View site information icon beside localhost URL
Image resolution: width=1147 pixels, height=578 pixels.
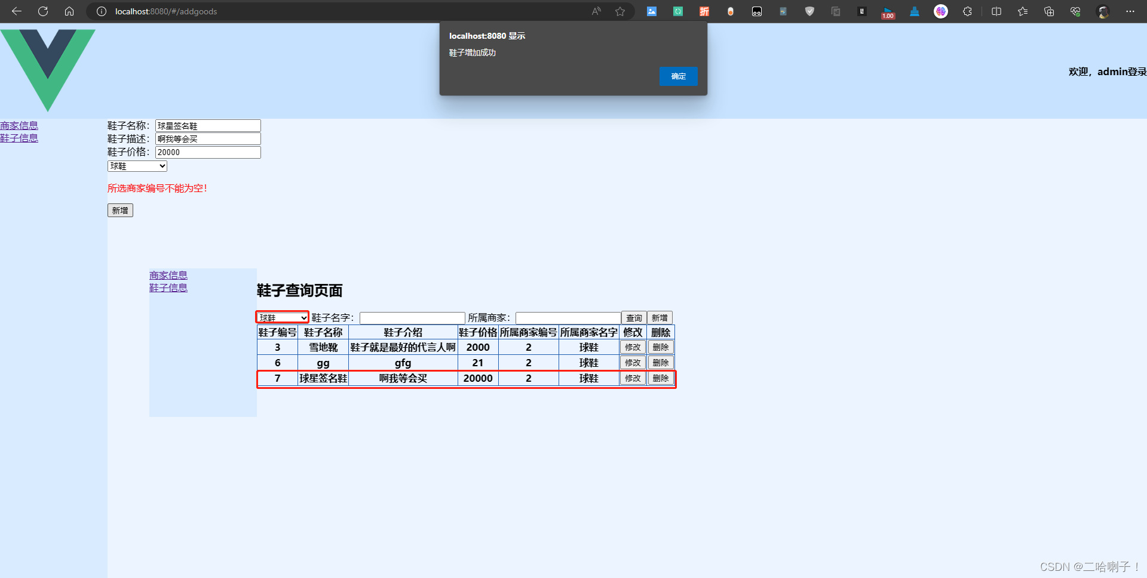(x=102, y=11)
